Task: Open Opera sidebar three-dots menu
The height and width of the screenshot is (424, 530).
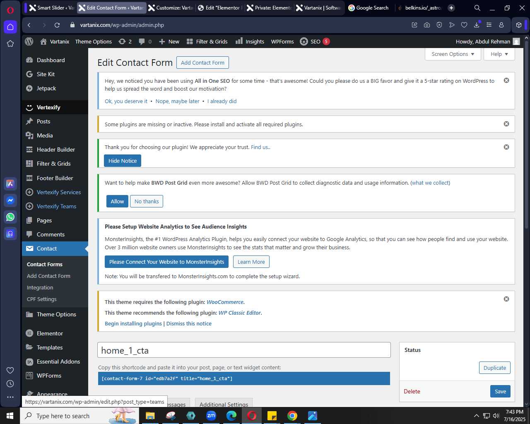Action: (10, 397)
